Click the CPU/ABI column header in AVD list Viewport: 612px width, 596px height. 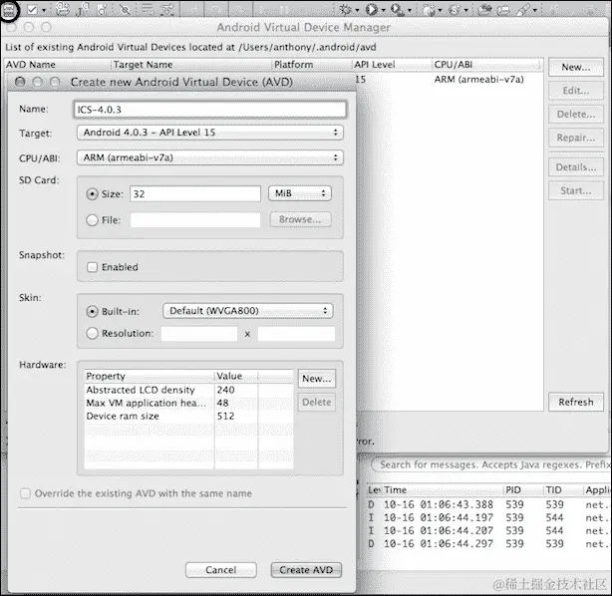(x=486, y=65)
